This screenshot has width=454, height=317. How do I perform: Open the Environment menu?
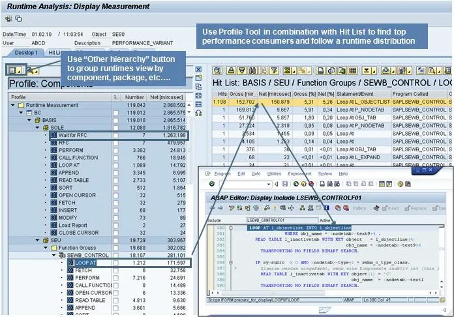[x=299, y=174]
